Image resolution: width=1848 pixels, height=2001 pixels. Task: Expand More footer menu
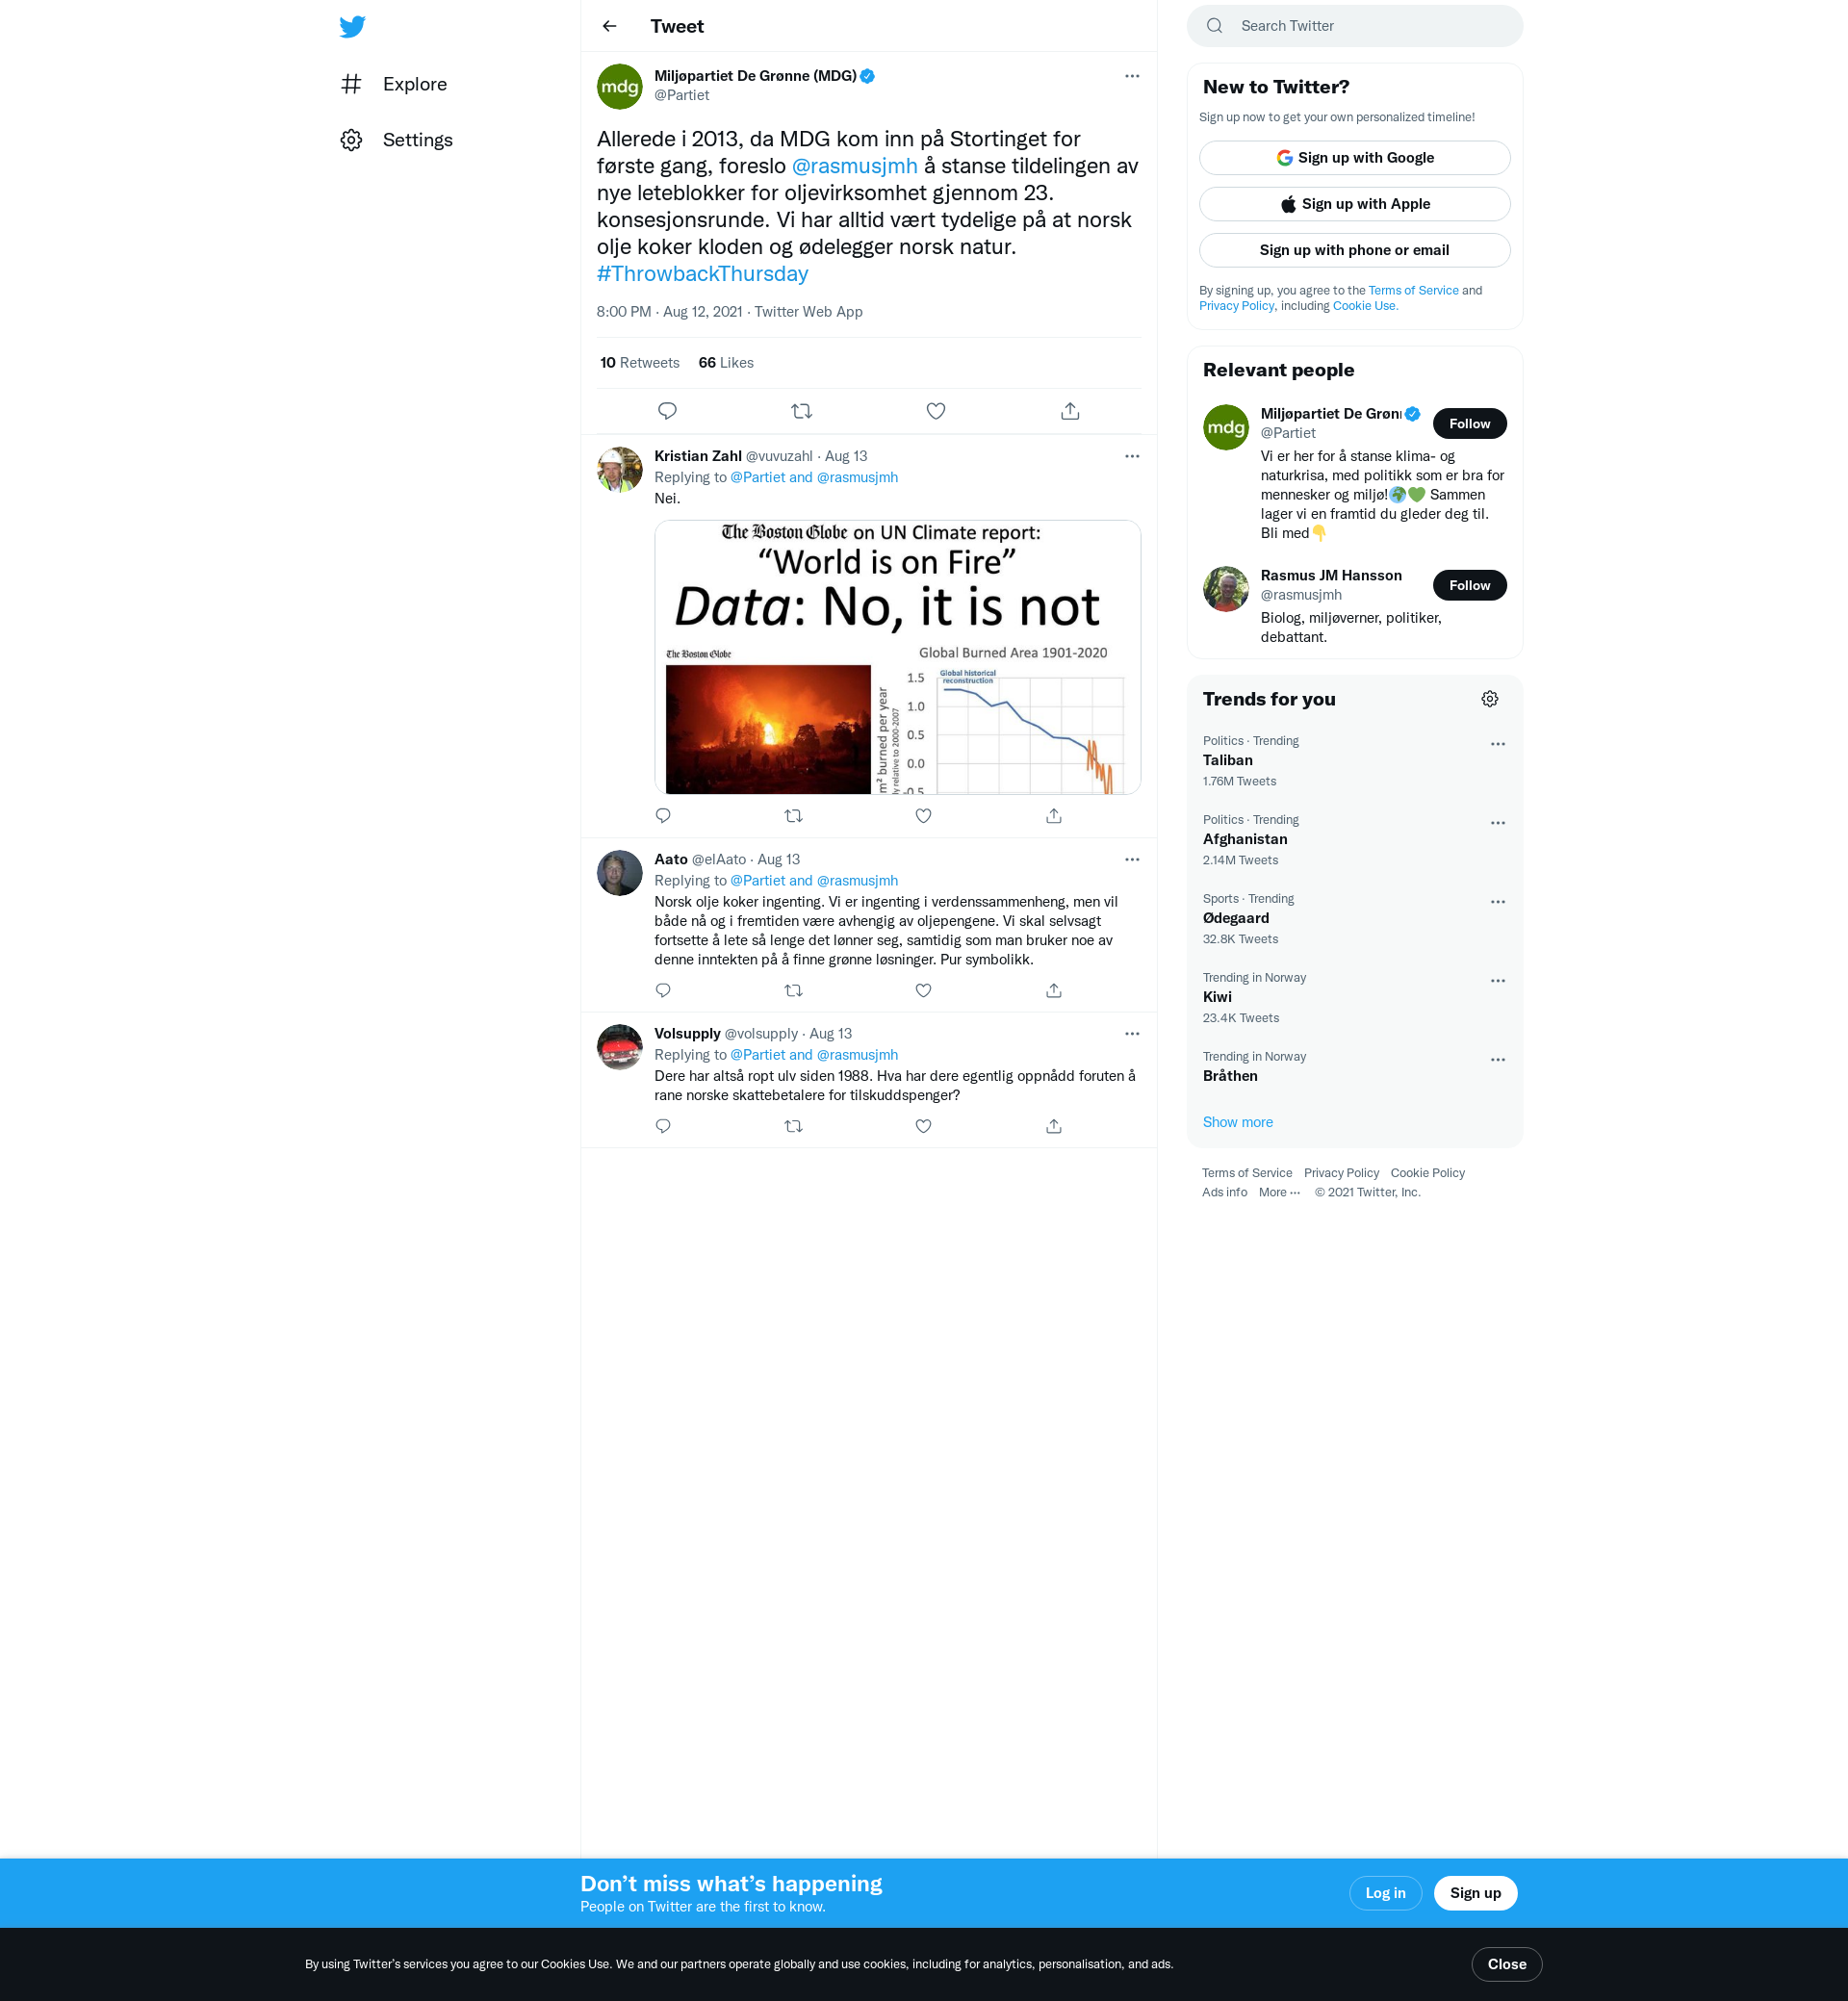click(1279, 1192)
